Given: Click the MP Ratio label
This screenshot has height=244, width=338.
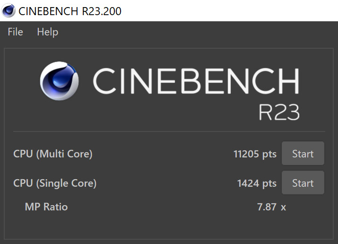Looking at the screenshot, I should tap(46, 207).
